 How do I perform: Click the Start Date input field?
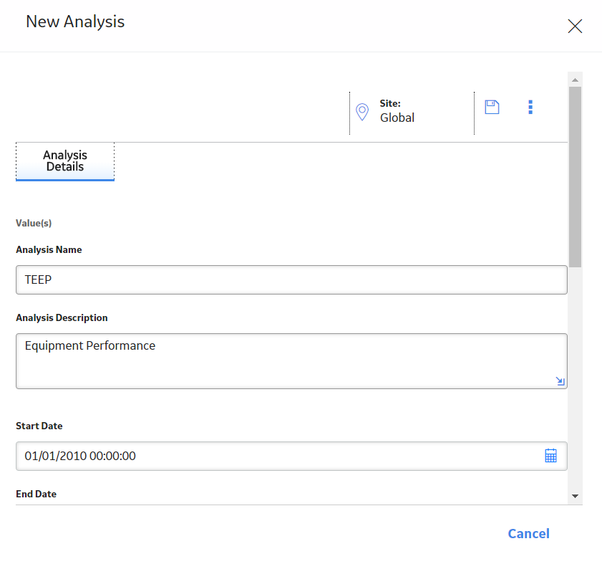tap(291, 456)
